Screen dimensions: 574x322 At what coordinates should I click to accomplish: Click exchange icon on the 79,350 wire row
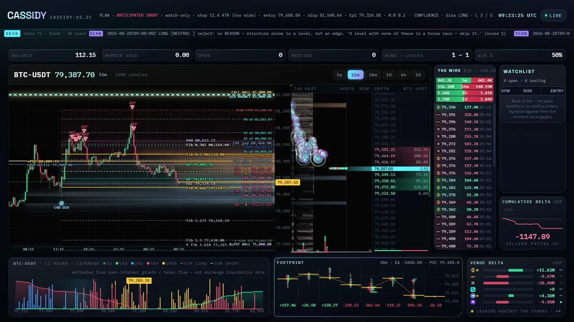[439, 107]
